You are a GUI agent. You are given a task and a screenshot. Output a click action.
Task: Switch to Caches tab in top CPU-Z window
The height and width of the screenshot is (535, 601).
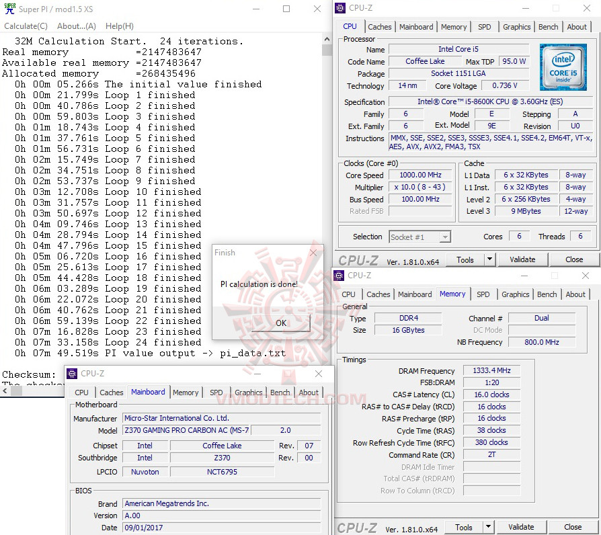point(379,27)
